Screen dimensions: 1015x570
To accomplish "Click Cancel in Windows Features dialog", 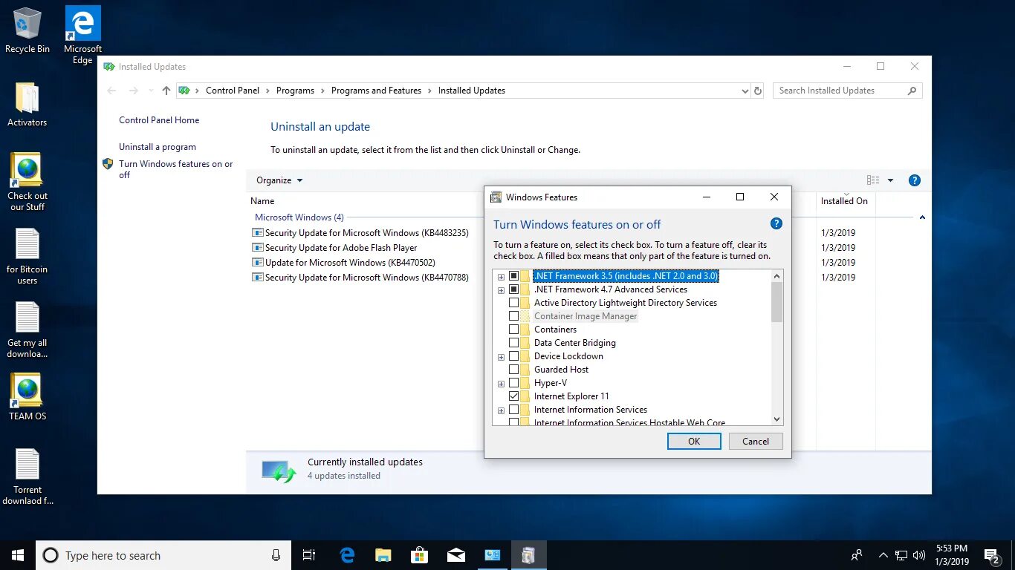I will 756,441.
